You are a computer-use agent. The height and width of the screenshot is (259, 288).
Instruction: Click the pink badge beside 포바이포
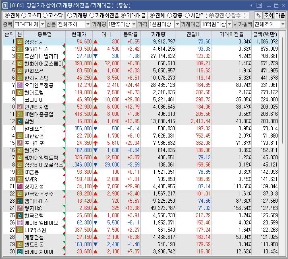[20, 143]
